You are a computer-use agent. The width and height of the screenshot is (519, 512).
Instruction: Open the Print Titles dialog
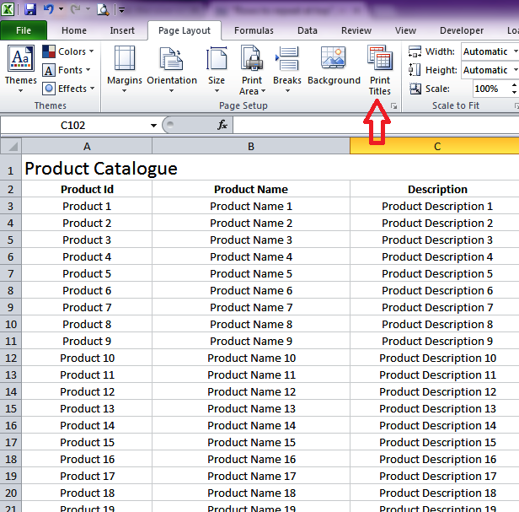[380, 71]
